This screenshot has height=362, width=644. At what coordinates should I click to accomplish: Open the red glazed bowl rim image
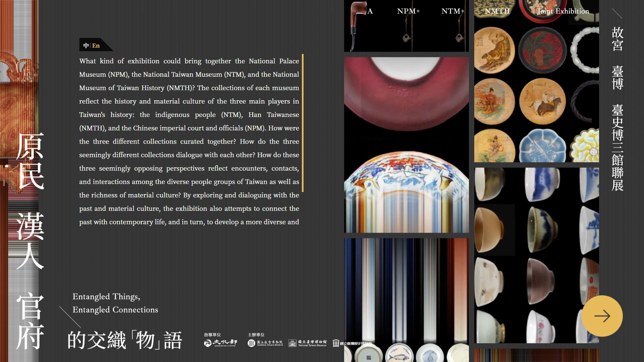click(x=407, y=94)
